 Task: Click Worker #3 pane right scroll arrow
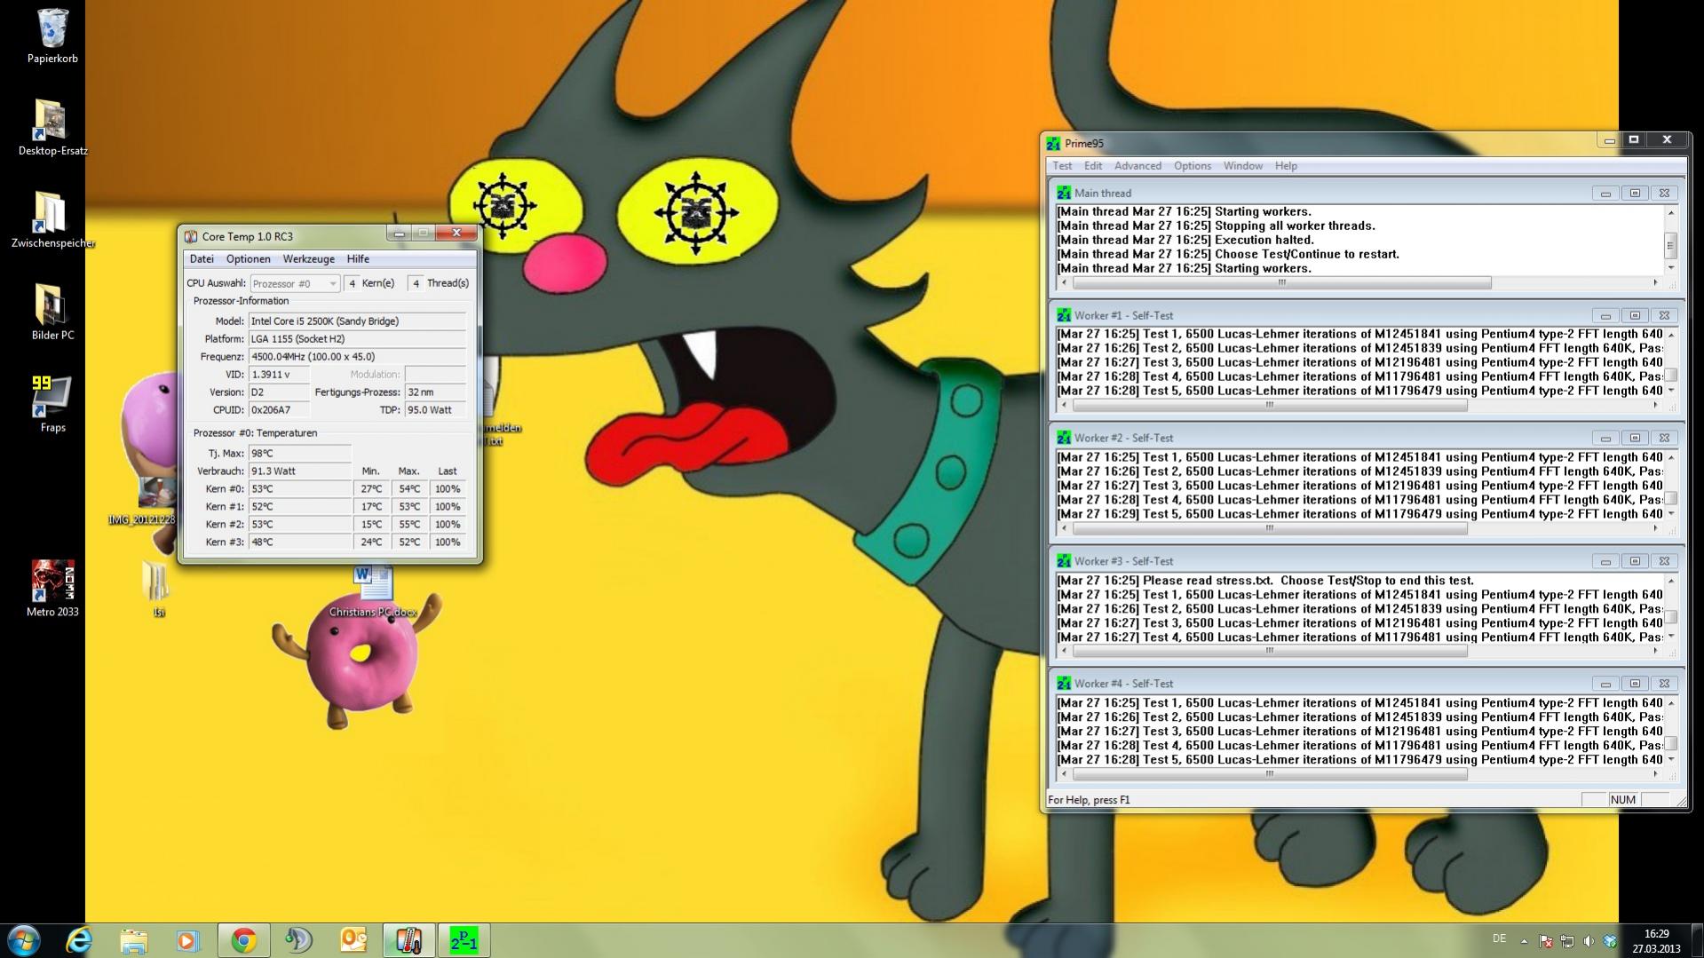tap(1655, 652)
